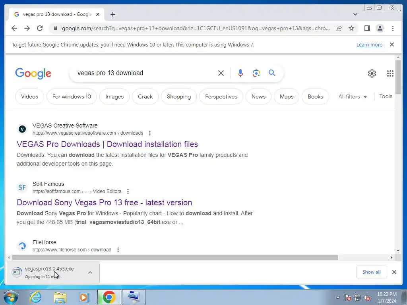Viewport: 407px width, 305px height.
Task: Go back to previous page
Action: 14,28
